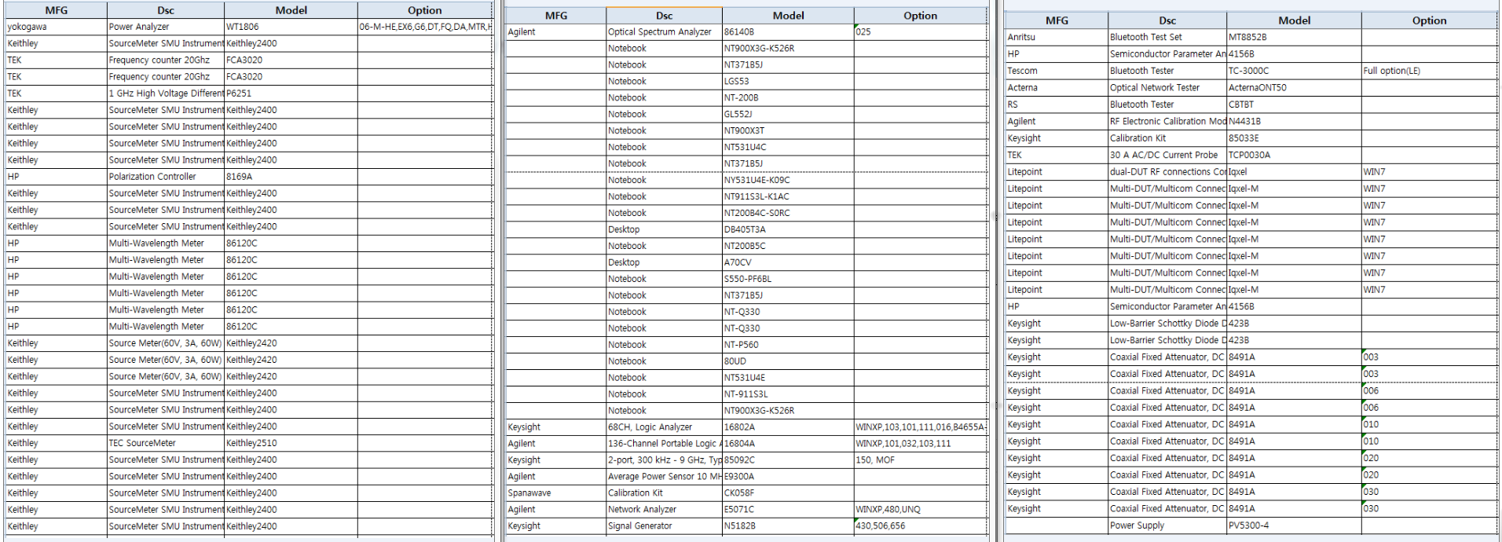Image resolution: width=1502 pixels, height=542 pixels.
Task: Select the N5182B signal generator model cell
Action: click(x=740, y=526)
